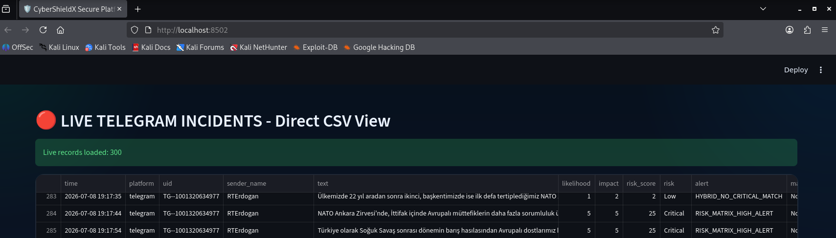The image size is (836, 238).
Task: Click the Deploy button
Action: coord(796,70)
